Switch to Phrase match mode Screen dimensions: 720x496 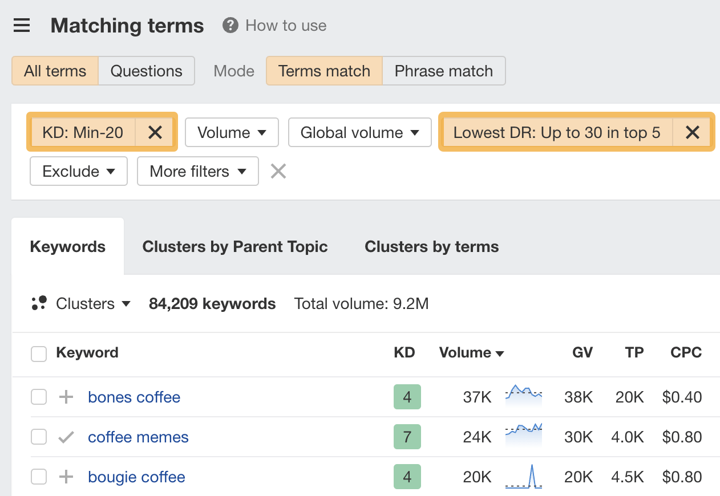(x=444, y=71)
